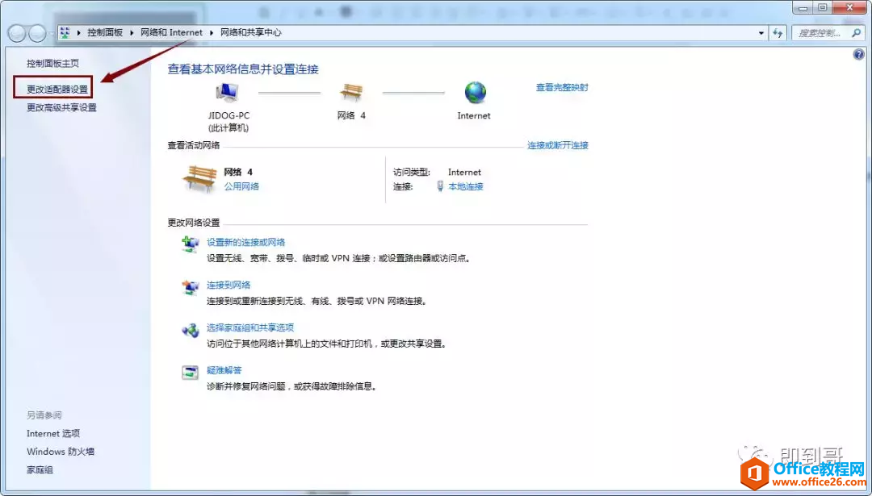Click the 网络和 Internet breadcrumb
Screen dimensions: 872x496
tap(171, 33)
